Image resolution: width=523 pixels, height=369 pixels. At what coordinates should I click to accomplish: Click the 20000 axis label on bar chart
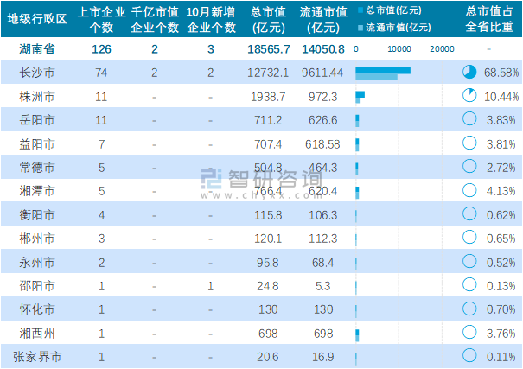click(442, 48)
